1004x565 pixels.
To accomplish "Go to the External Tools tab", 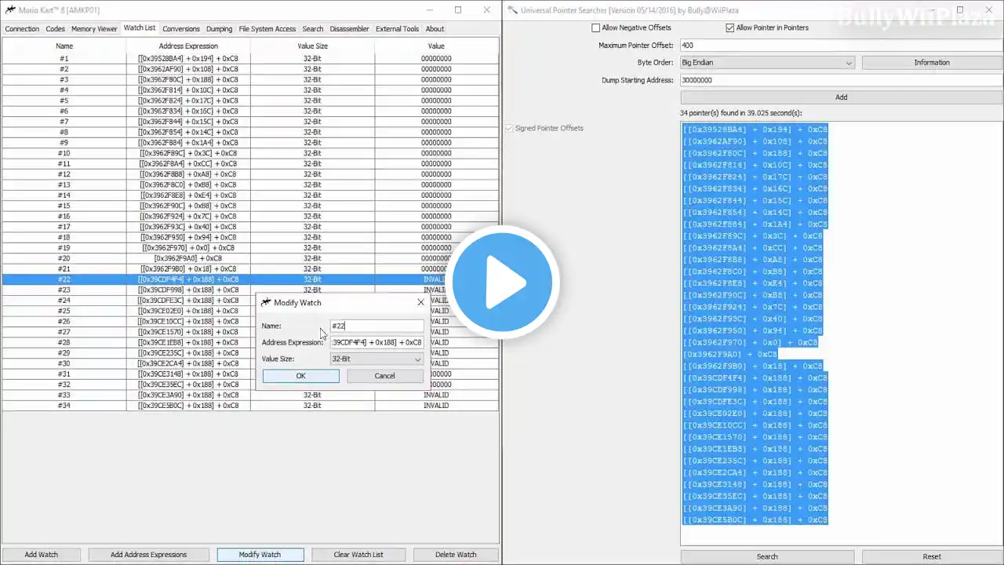I will (398, 29).
